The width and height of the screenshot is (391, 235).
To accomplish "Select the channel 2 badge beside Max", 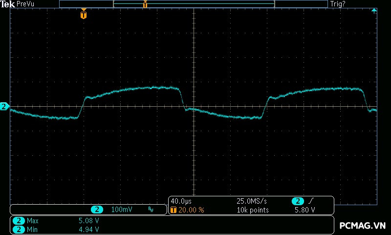I will pos(19,221).
